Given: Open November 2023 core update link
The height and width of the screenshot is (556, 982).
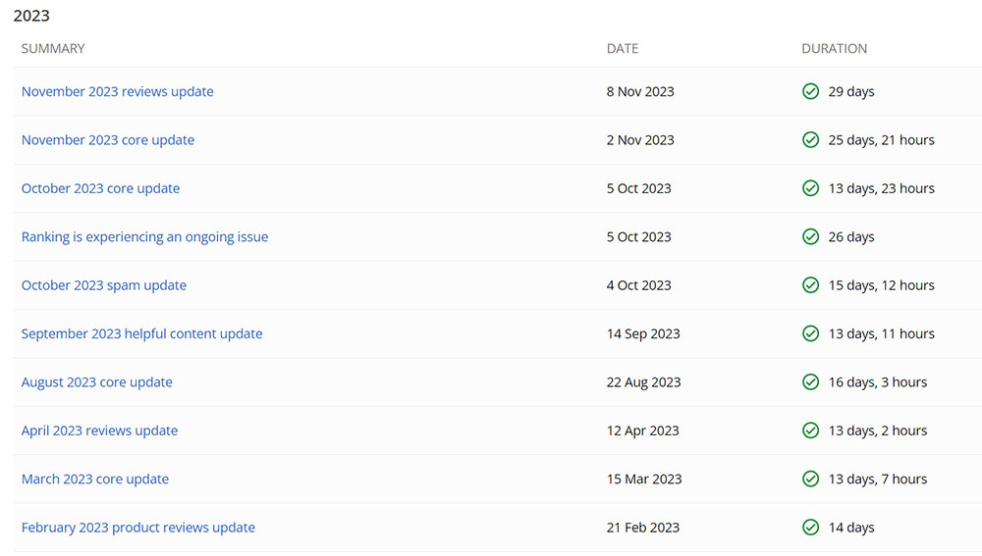Looking at the screenshot, I should click(108, 140).
